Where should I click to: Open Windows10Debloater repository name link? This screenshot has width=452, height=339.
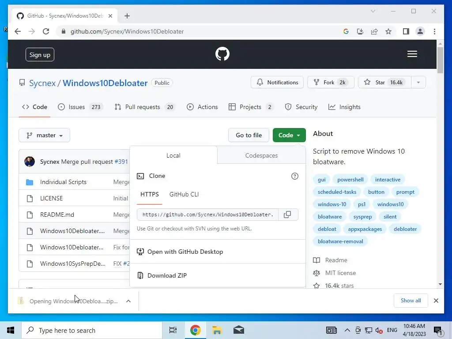coord(105,83)
